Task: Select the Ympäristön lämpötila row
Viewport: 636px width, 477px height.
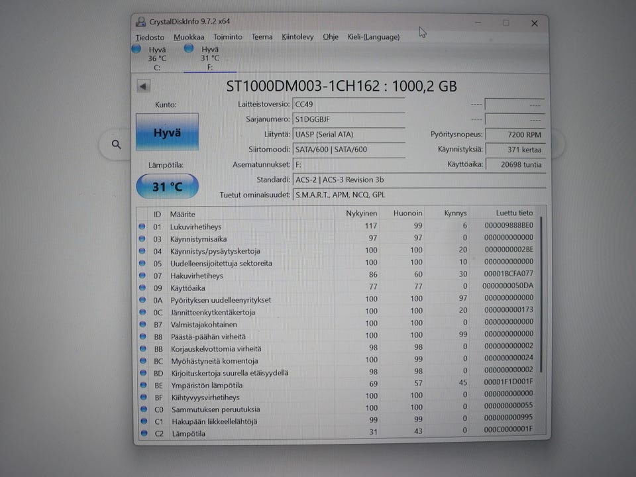Action: pos(337,384)
